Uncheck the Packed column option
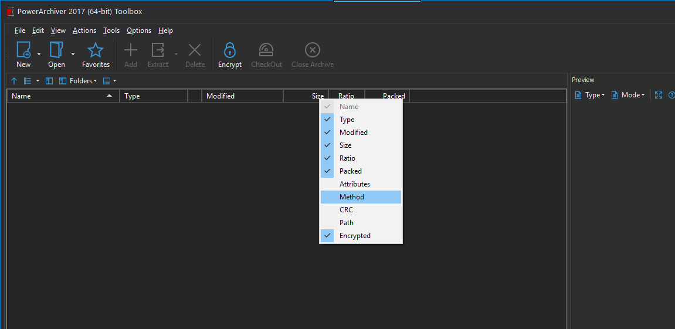The image size is (675, 329). point(361,171)
